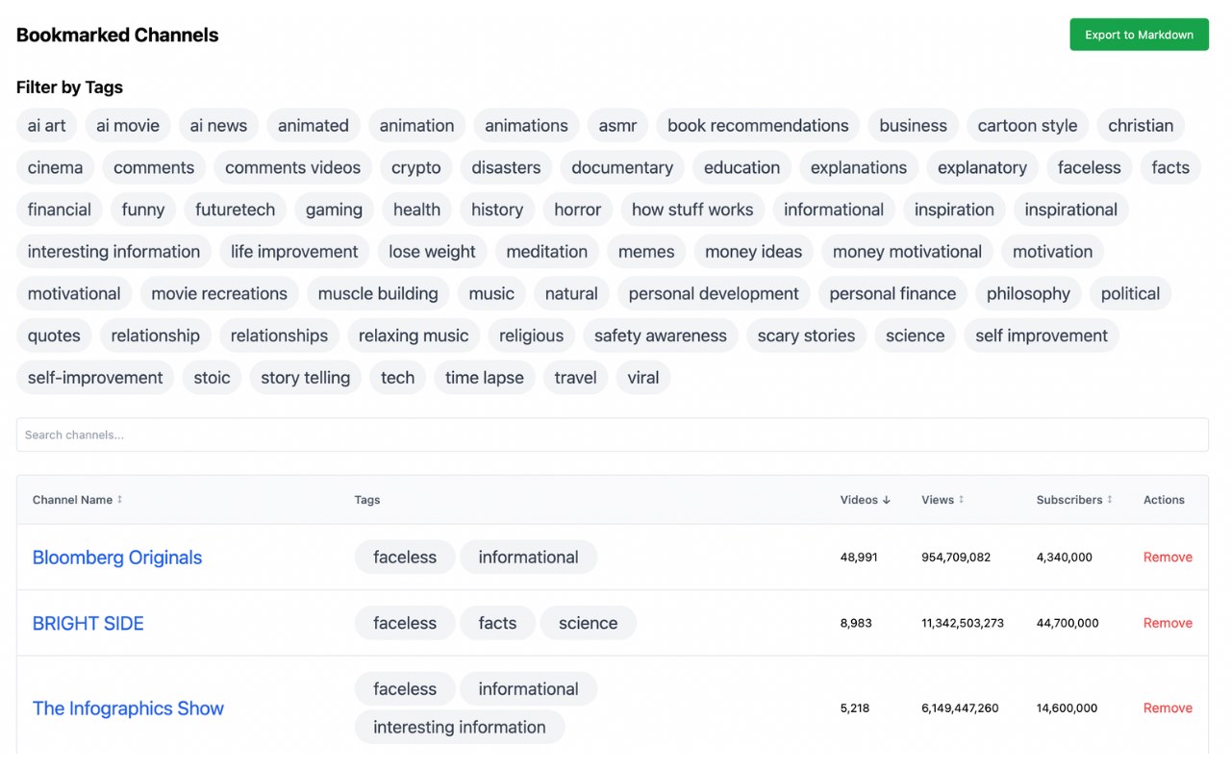
Task: Sort by Subscribers column header
Action: [1074, 500]
